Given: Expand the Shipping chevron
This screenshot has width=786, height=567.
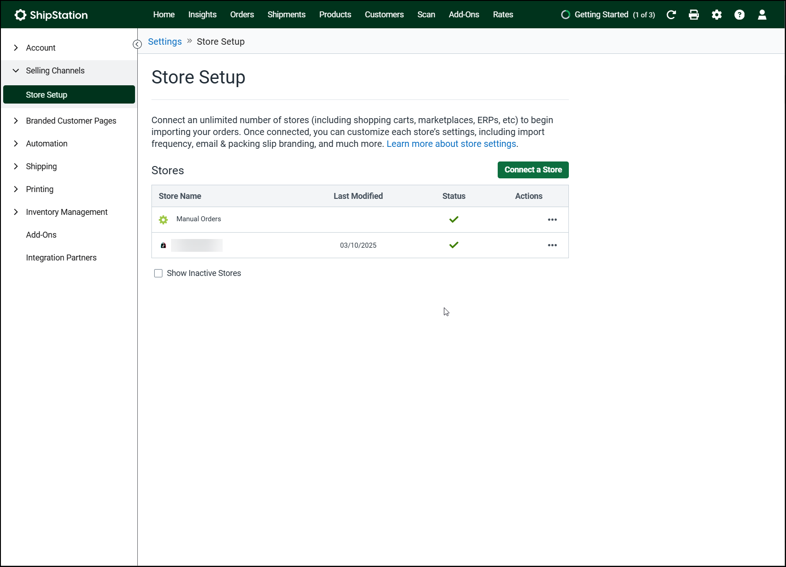Looking at the screenshot, I should [x=16, y=166].
